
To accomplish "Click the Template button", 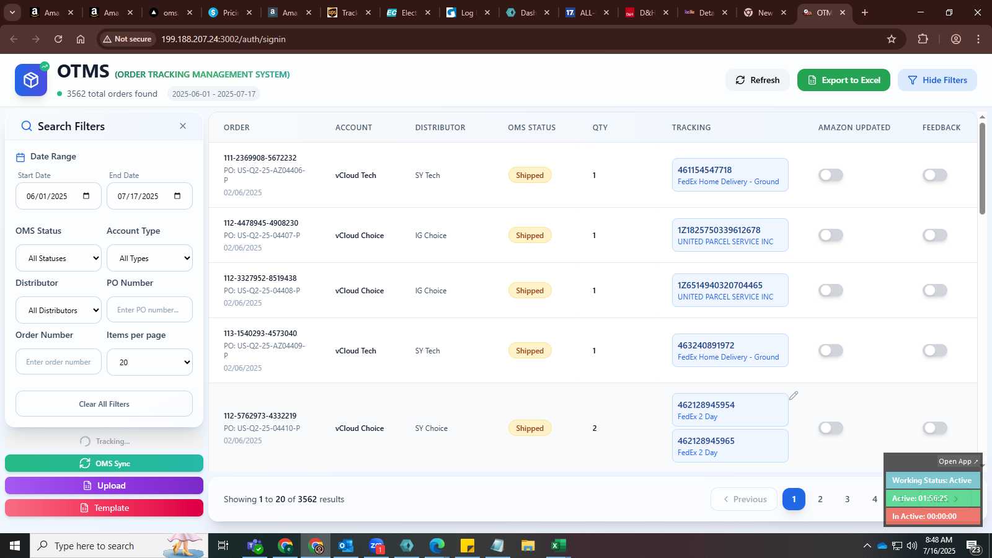I will coord(104,508).
